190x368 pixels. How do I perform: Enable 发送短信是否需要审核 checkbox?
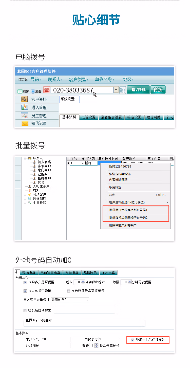point(68,291)
